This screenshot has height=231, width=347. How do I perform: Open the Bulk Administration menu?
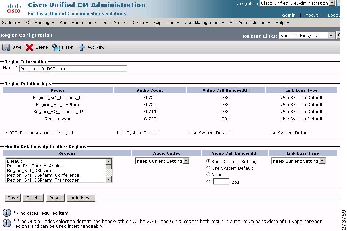(x=250, y=23)
